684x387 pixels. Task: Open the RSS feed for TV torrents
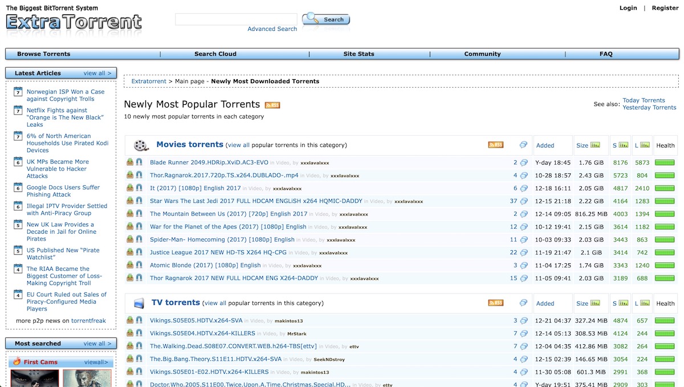[495, 303]
